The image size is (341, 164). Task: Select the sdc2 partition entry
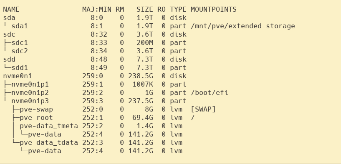[x=20, y=51]
